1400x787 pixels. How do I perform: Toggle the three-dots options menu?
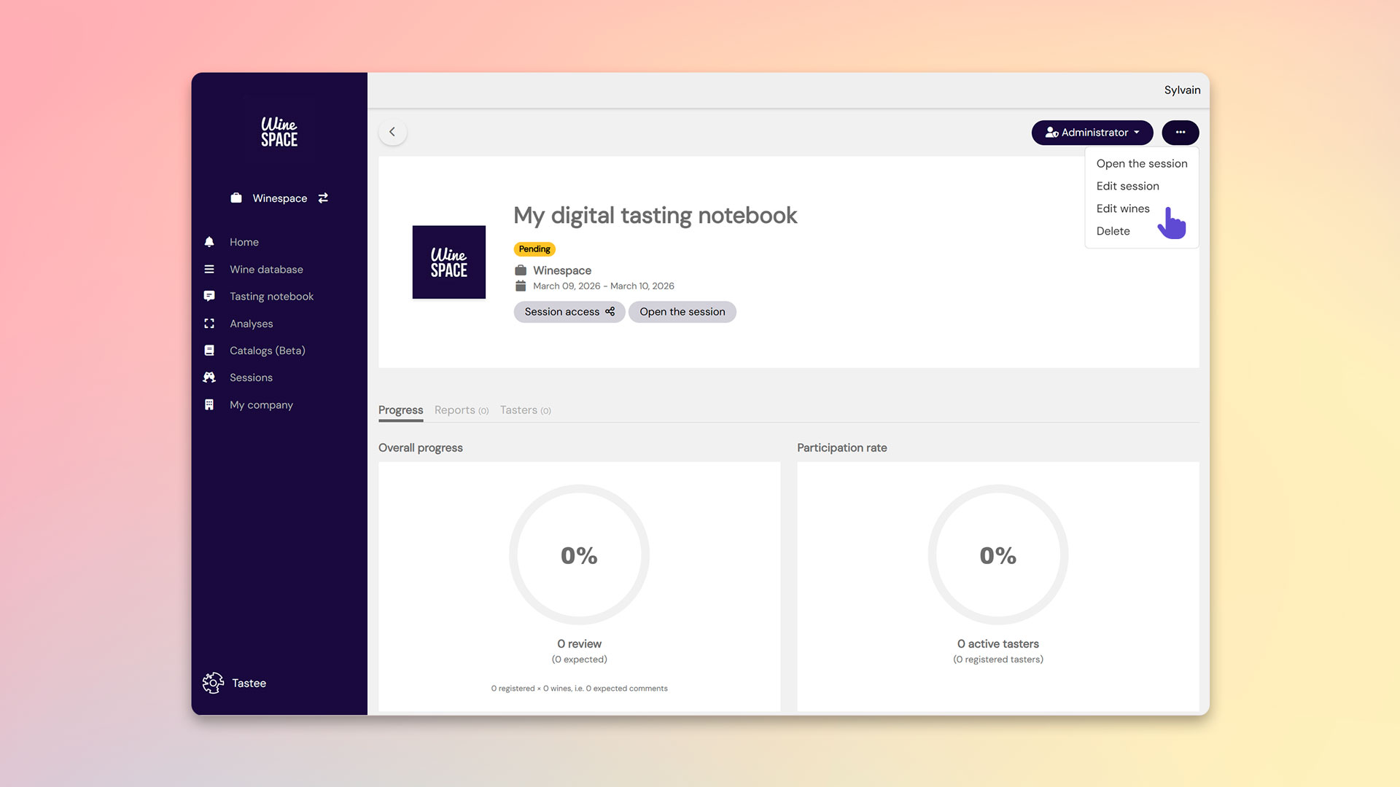(1180, 133)
